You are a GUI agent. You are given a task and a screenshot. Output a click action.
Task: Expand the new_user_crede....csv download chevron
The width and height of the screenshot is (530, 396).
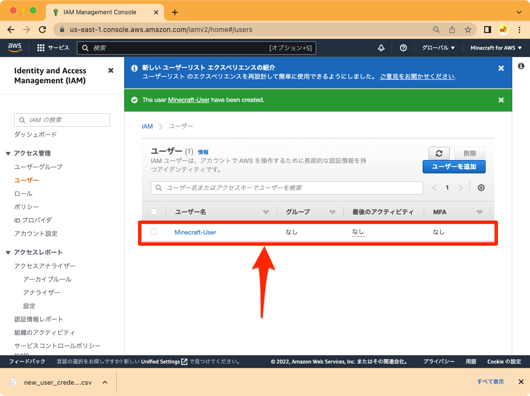(x=104, y=382)
